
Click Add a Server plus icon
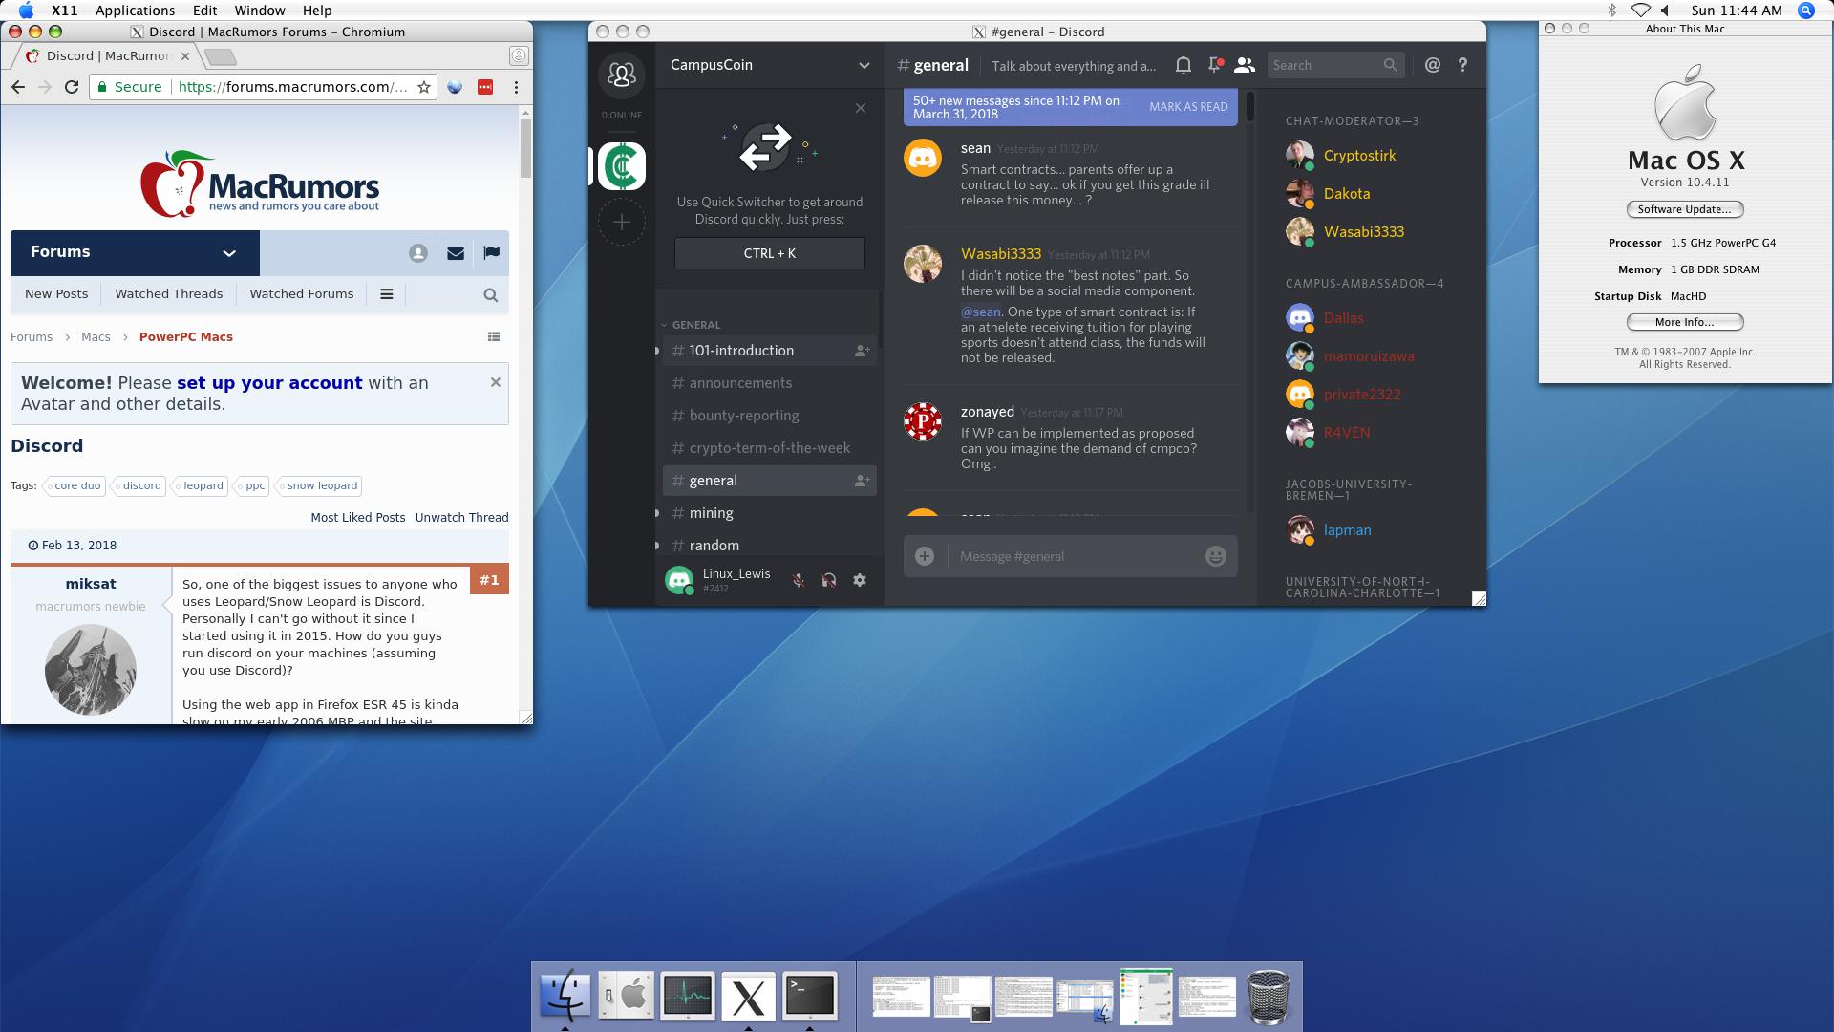[622, 222]
